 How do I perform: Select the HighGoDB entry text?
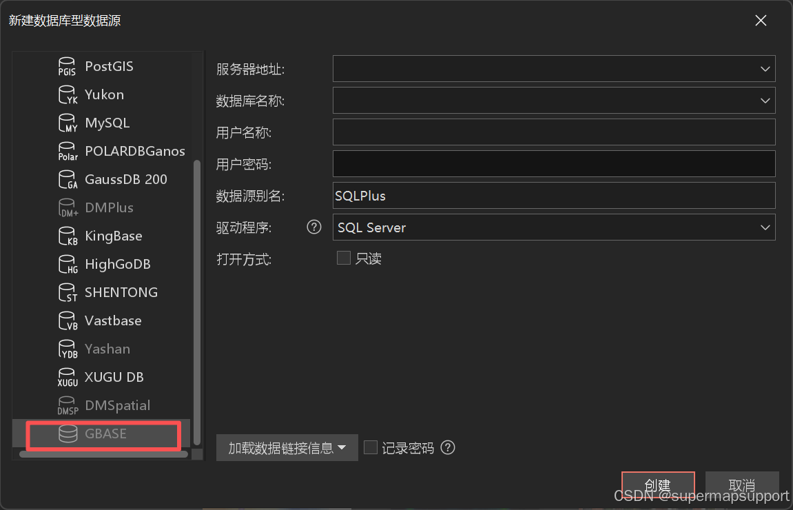(x=118, y=264)
